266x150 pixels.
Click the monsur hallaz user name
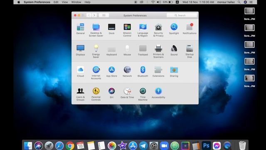[x=226, y=2]
